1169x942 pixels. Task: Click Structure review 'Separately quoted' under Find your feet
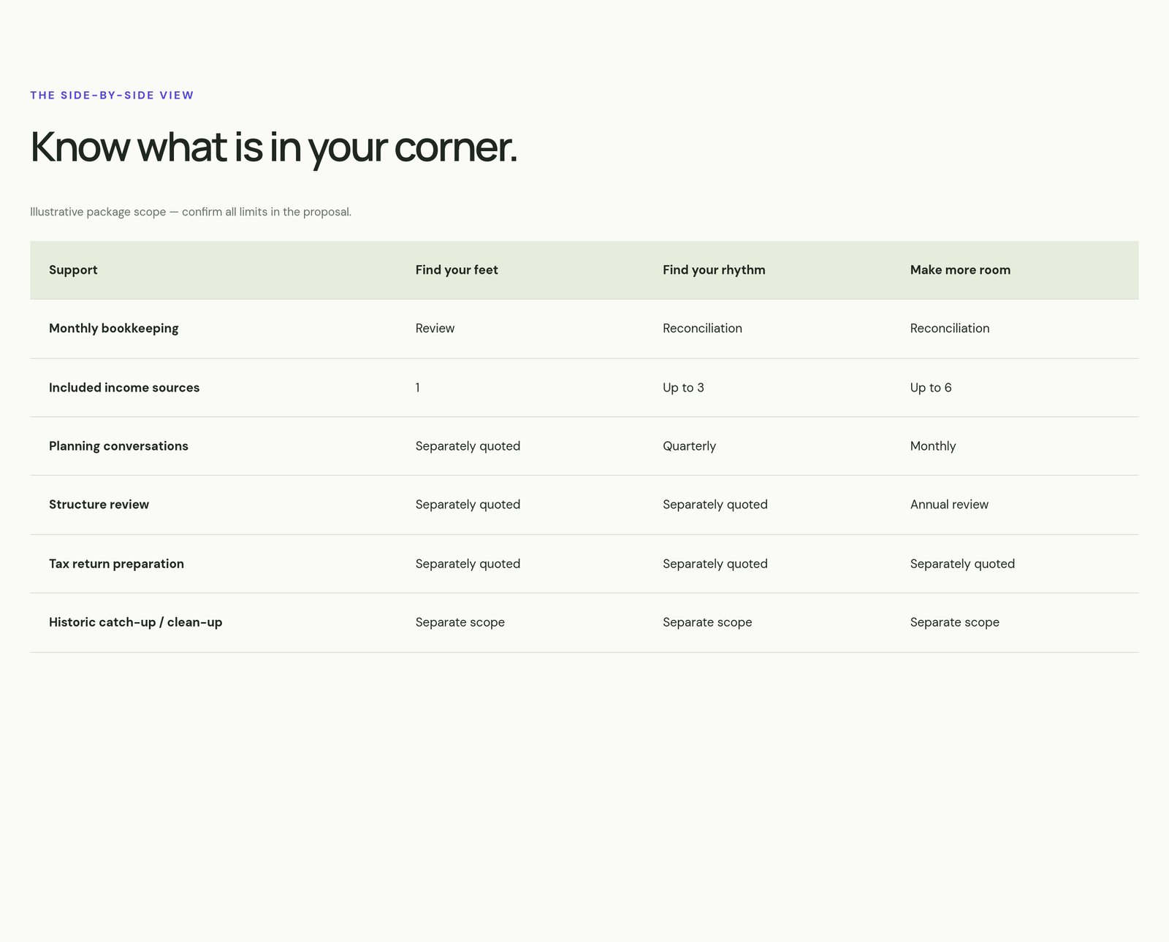tap(468, 505)
